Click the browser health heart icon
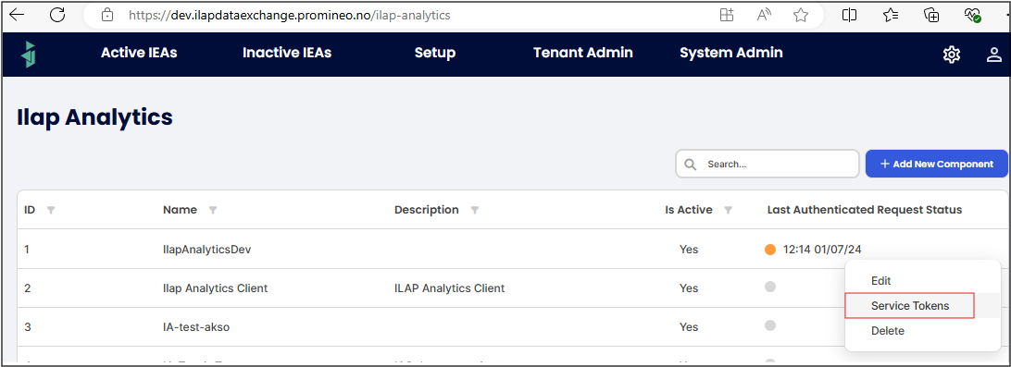This screenshot has height=367, width=1011. coord(972,16)
